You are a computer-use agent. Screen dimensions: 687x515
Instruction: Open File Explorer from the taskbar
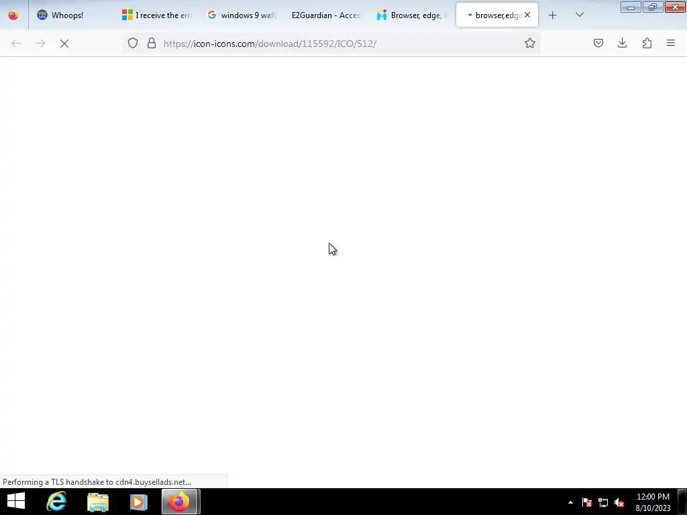point(98,502)
